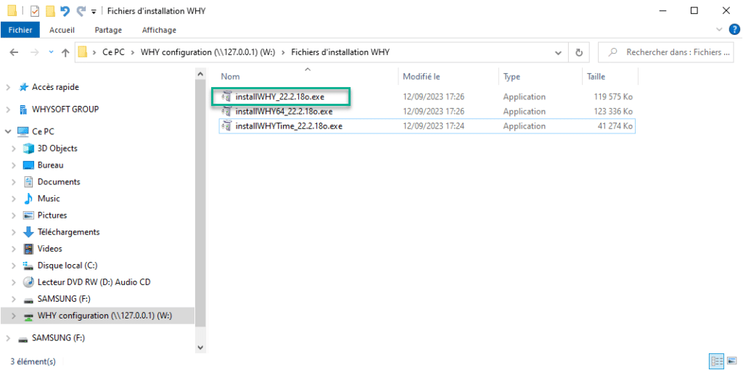
Task: Click the 3D Objects cube icon
Action: click(x=29, y=148)
